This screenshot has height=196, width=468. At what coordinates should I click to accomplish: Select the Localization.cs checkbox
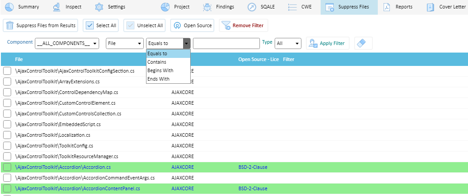[7, 135]
